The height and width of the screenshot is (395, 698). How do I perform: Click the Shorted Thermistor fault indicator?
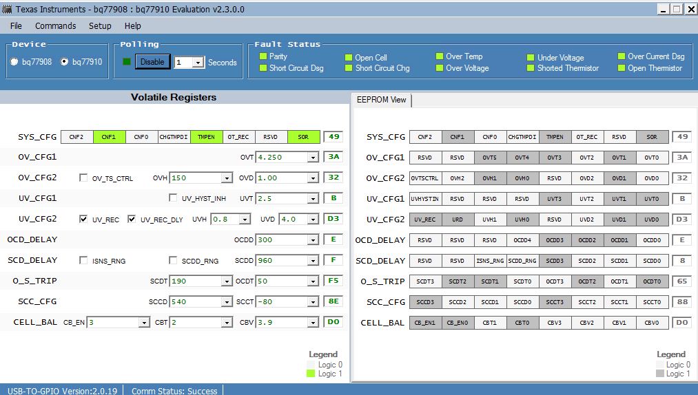[530, 67]
